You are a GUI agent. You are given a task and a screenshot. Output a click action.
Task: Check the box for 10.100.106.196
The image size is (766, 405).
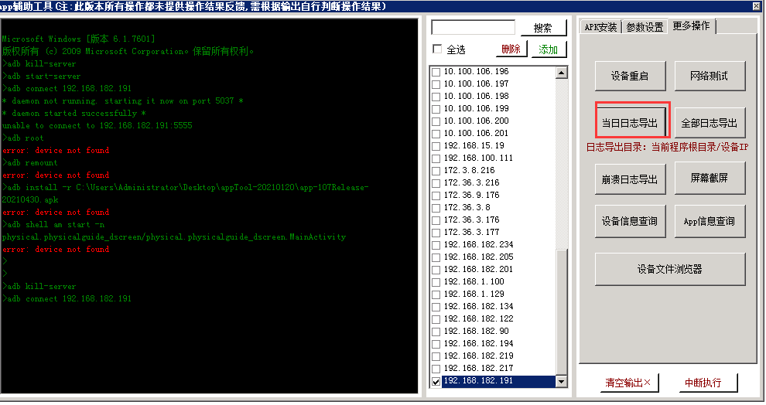pyautogui.click(x=436, y=72)
